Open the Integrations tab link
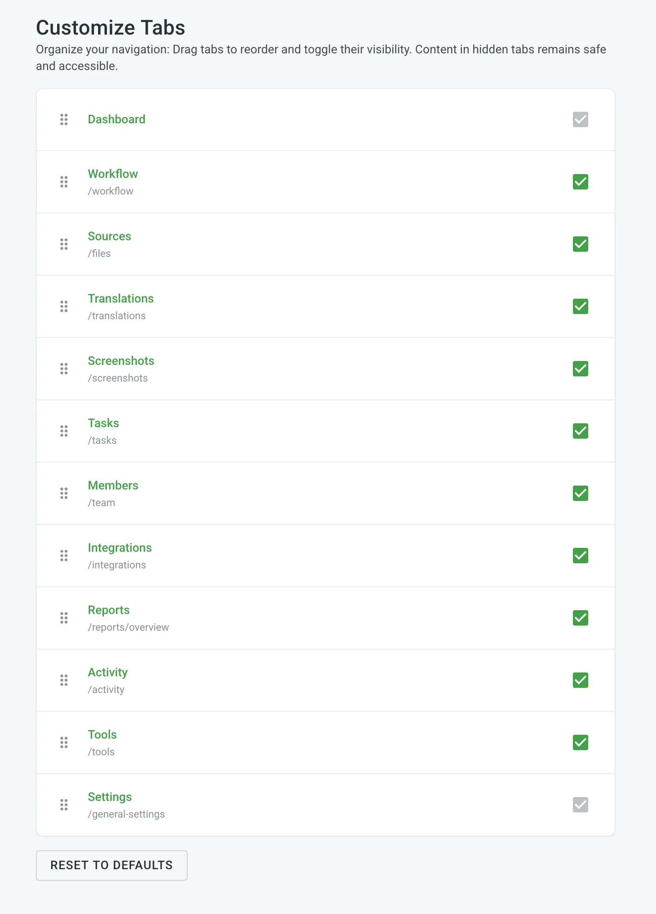The image size is (656, 914). click(120, 547)
